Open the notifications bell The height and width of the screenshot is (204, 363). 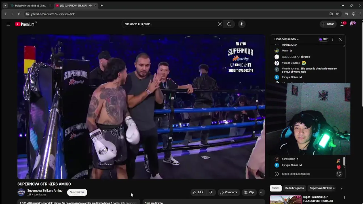click(342, 24)
